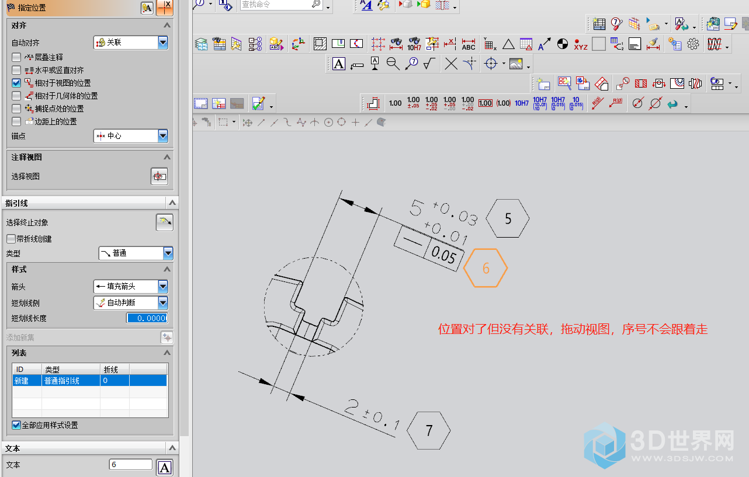Collapse the 样式 section
Viewport: 749px width, 477px height.
[x=167, y=269]
